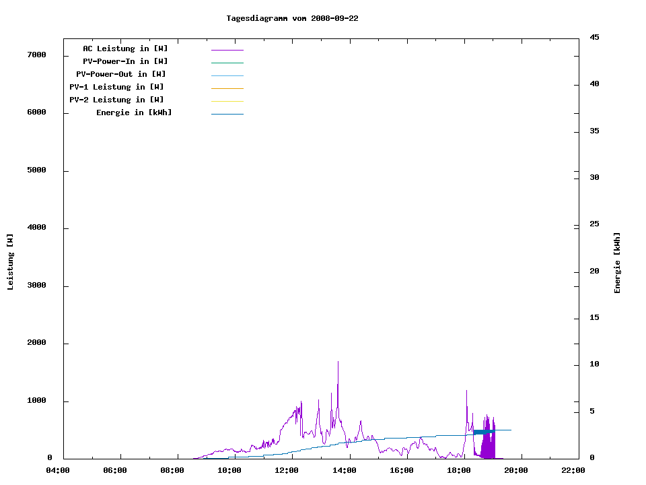The image size is (646, 485).
Task: Click the Leistung [W] left axis title
Action: [x=10, y=262]
